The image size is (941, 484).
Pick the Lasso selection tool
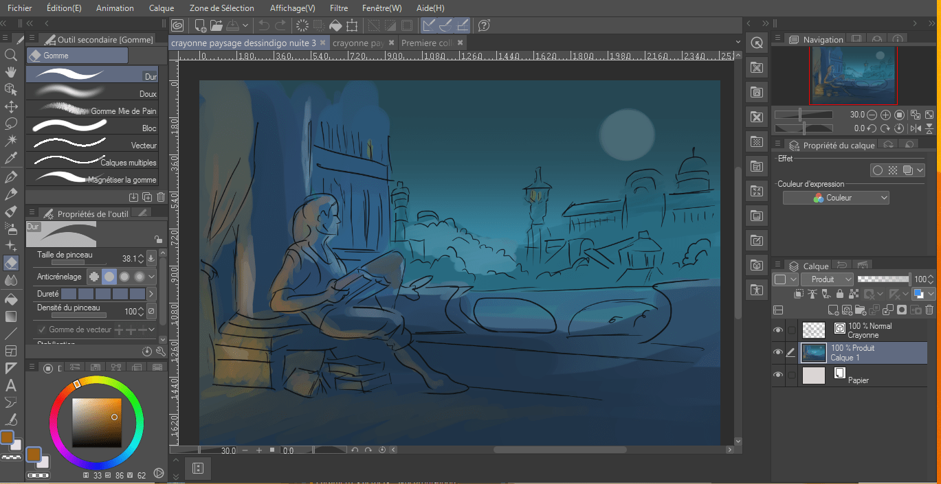11,124
